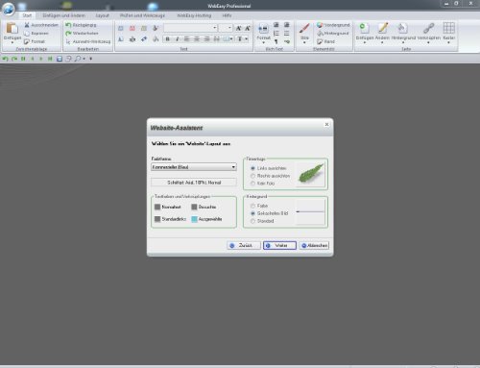
Task: Click the Raster grid icon
Action: [448, 28]
